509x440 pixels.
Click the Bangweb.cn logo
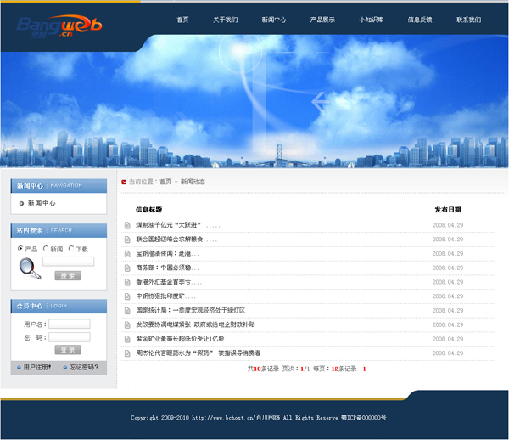pos(59,26)
